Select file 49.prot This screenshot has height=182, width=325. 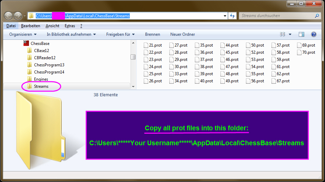coord(230,81)
